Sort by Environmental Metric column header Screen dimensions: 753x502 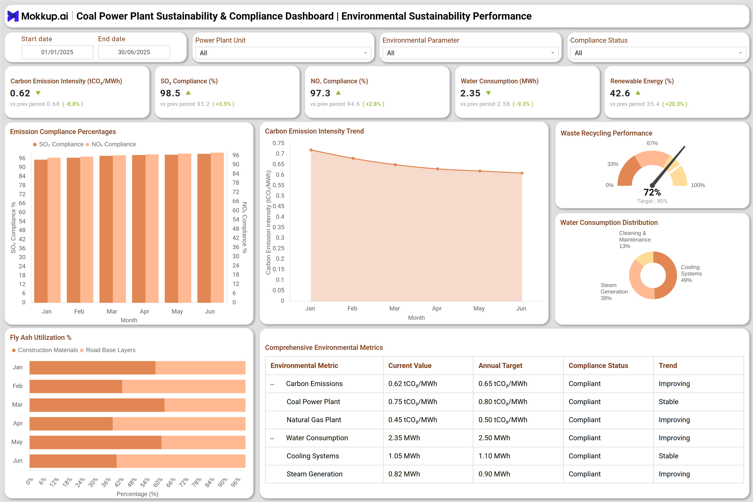tap(304, 366)
